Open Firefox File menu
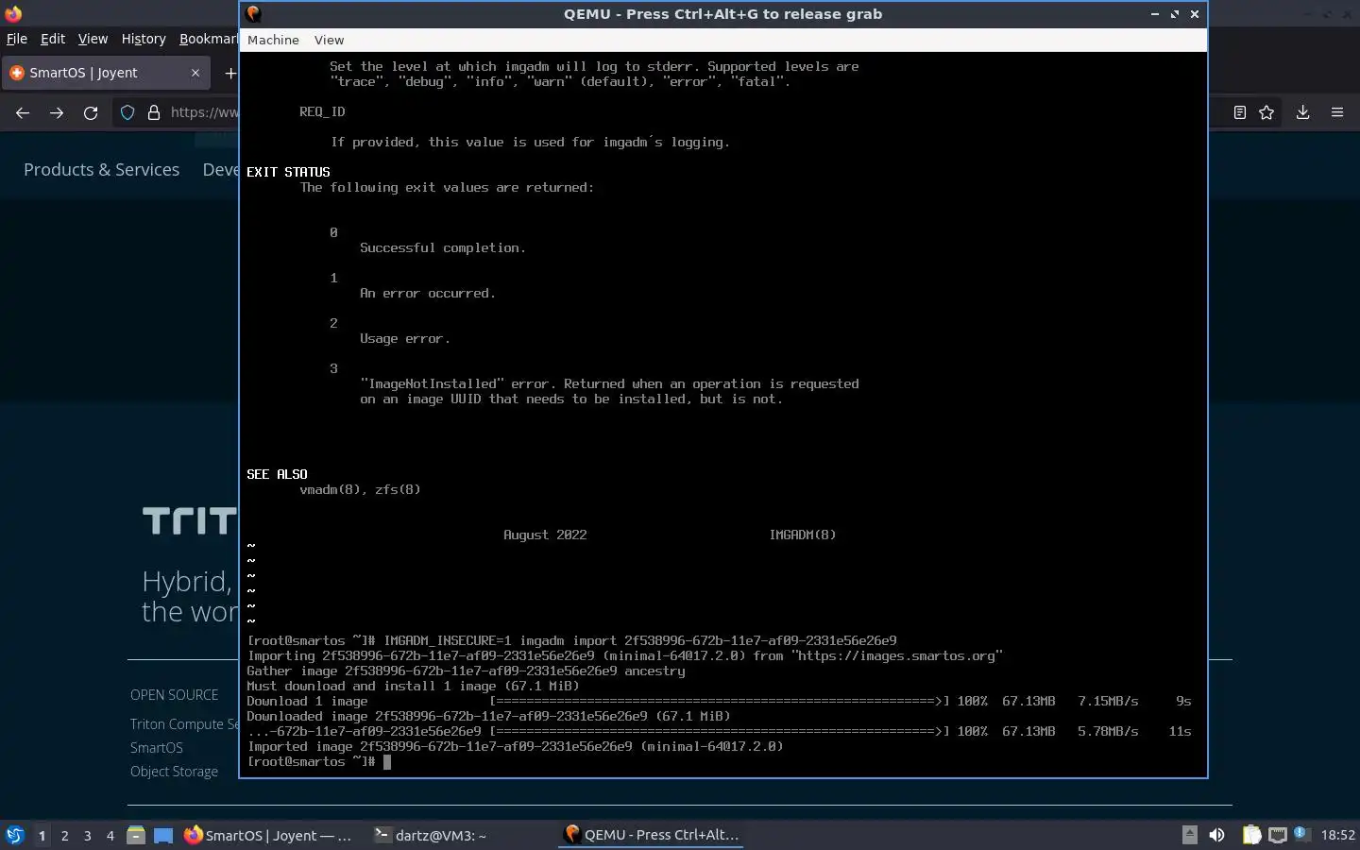Screen dimensions: 1360x850 click(x=17, y=39)
